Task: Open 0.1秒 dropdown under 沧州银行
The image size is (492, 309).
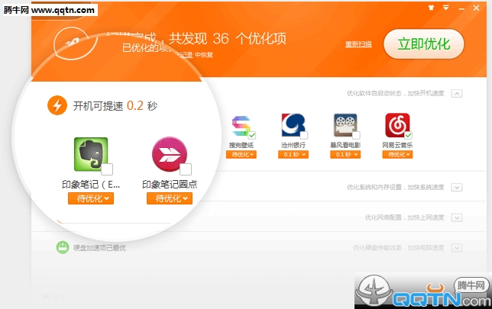Action: click(x=293, y=154)
